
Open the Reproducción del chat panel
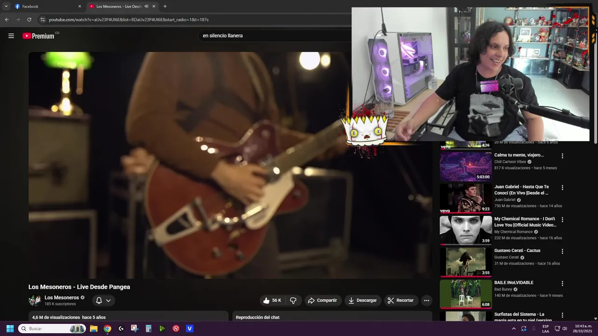(x=332, y=317)
